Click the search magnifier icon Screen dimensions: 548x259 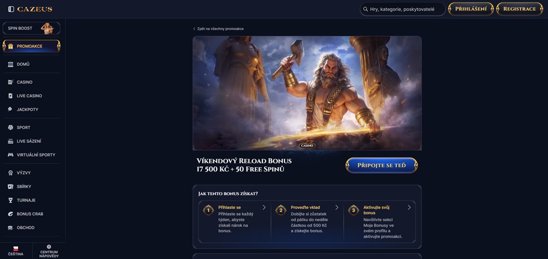pos(366,9)
